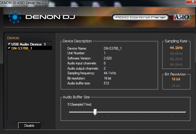Click the Denon DJ blue logo icon
196x134 pixels.
[15, 17]
